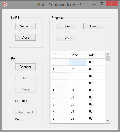
Task: Select the Code cell in row 4
Action: click(78, 90)
